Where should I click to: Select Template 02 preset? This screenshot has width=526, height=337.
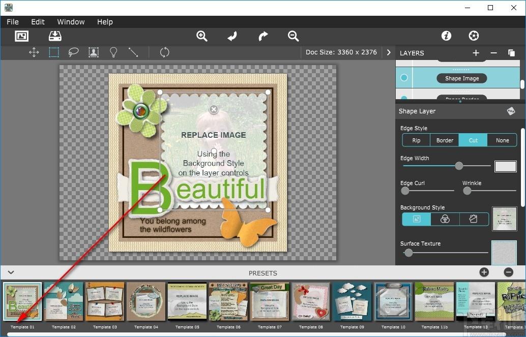pos(64,301)
